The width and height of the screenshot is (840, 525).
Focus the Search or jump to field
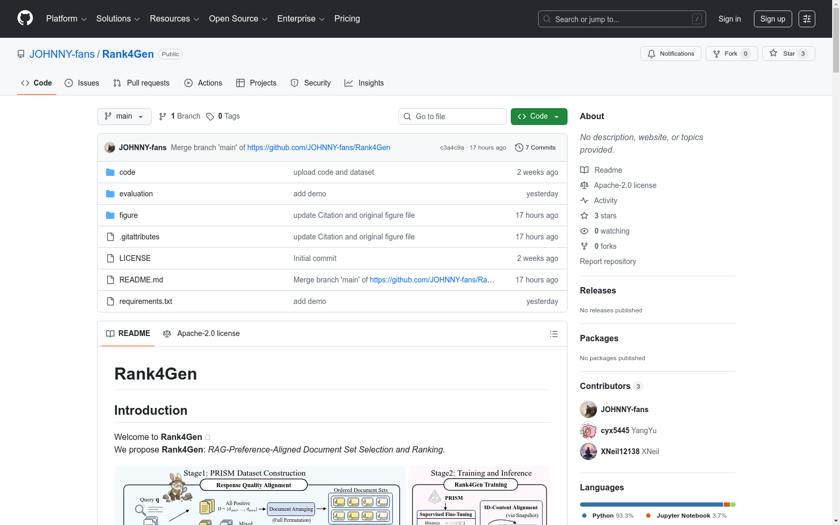[622, 19]
